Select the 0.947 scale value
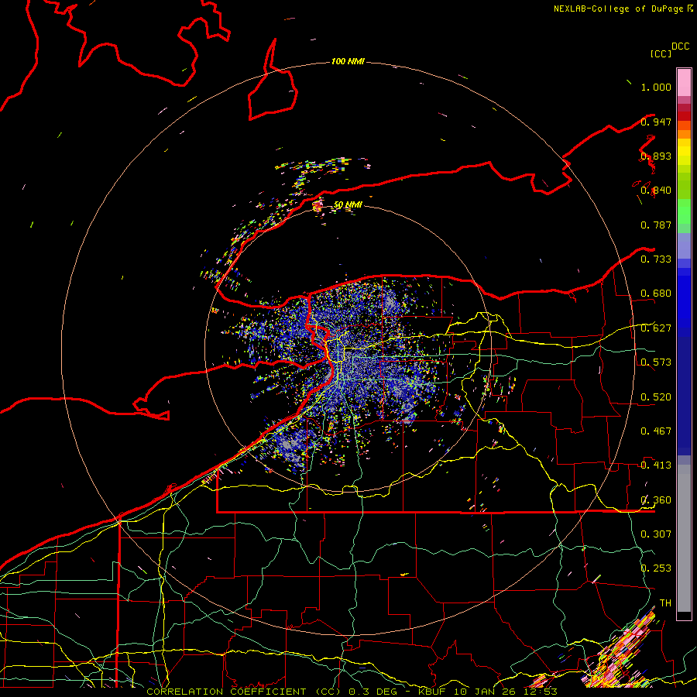This screenshot has height=697, width=697. (656, 122)
